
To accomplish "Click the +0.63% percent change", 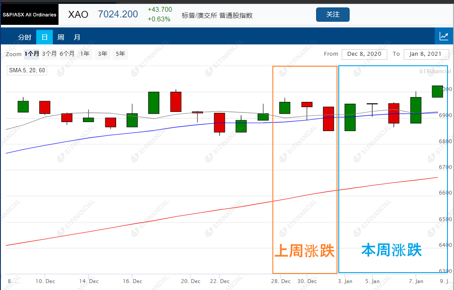I will (159, 19).
